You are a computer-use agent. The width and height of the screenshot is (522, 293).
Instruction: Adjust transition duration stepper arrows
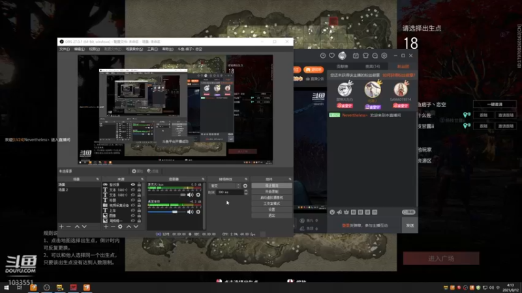[246, 192]
